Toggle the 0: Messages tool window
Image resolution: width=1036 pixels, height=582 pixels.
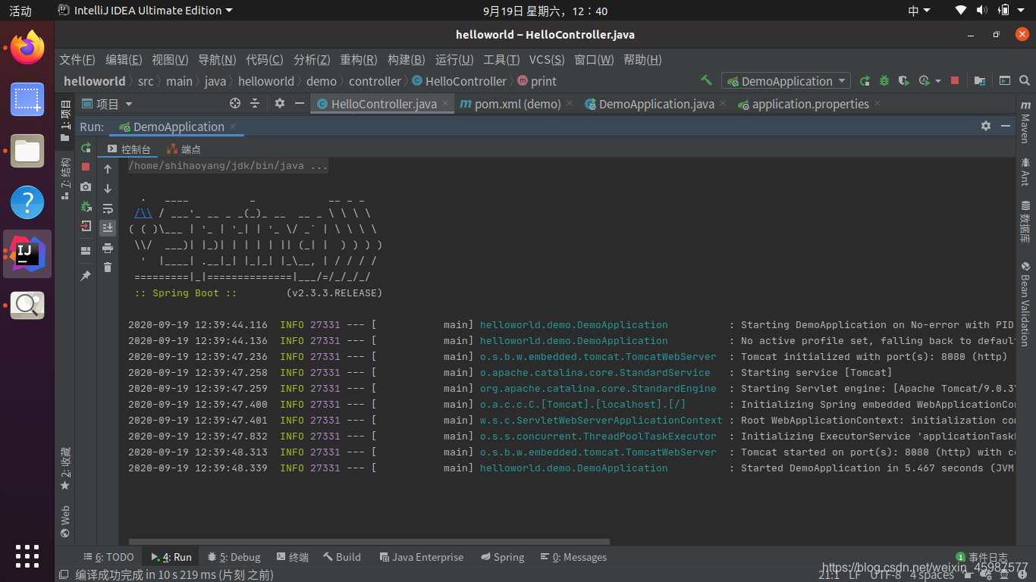click(573, 557)
